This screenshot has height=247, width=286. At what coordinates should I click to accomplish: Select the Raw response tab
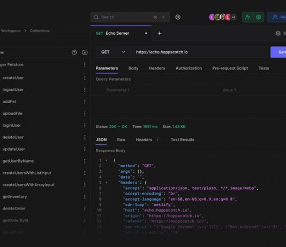121,140
